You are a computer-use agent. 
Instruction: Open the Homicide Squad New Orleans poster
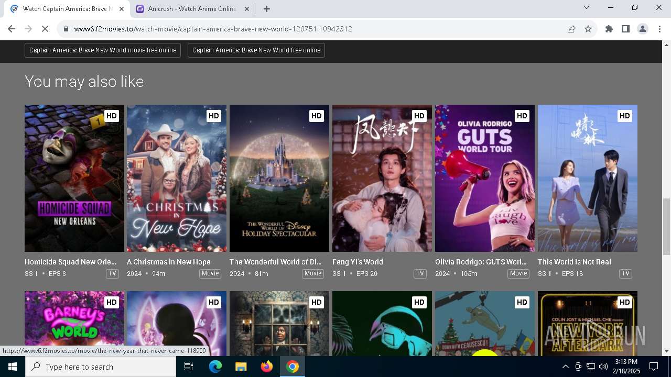coord(74,178)
